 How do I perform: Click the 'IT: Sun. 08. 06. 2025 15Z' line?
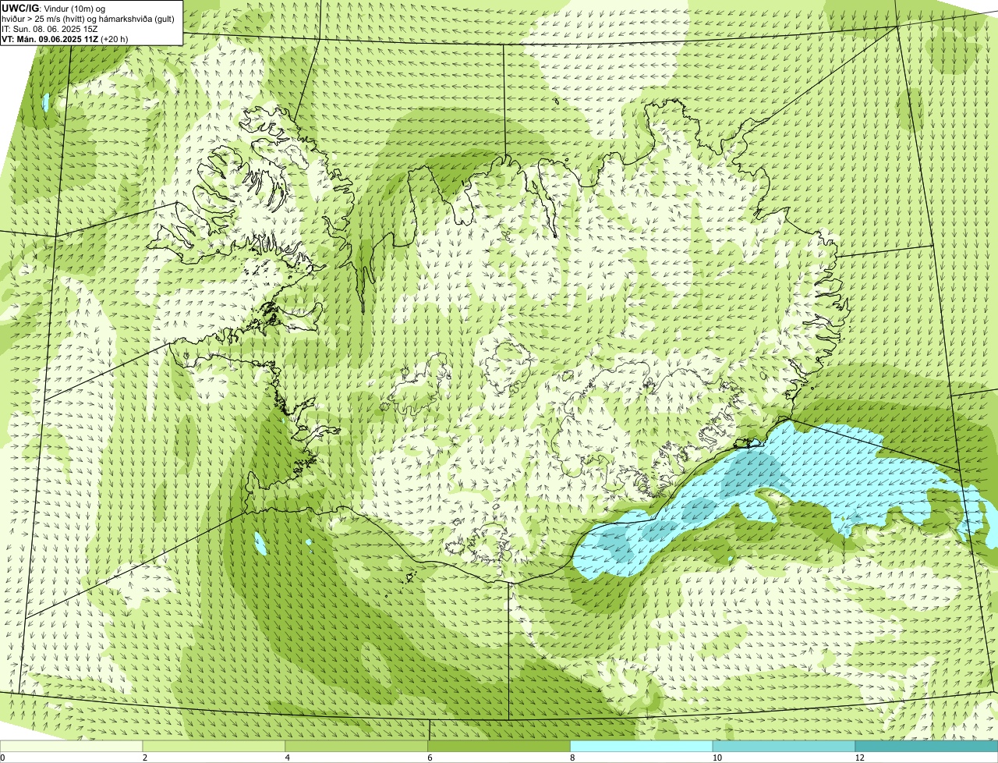(x=50, y=29)
